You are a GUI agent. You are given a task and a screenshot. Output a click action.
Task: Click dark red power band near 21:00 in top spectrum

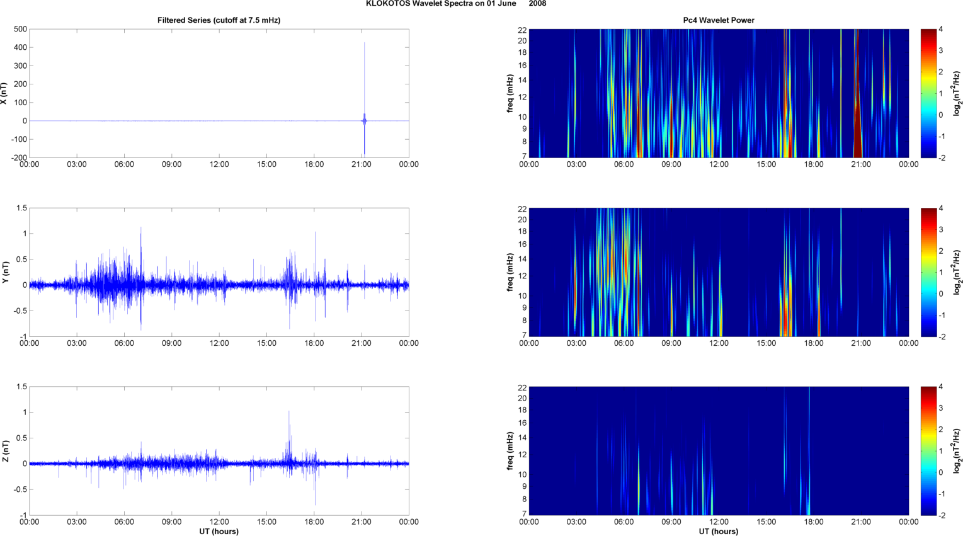point(857,126)
